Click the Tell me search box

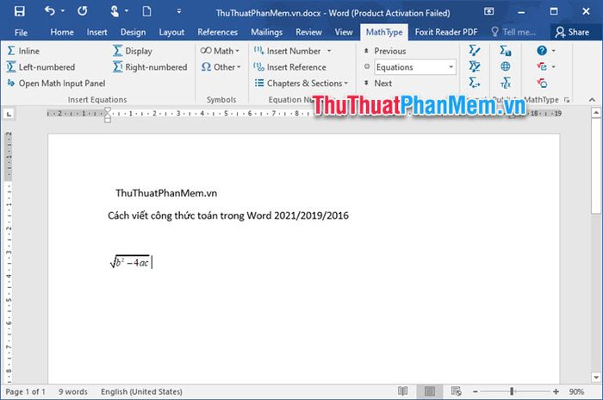pos(513,33)
